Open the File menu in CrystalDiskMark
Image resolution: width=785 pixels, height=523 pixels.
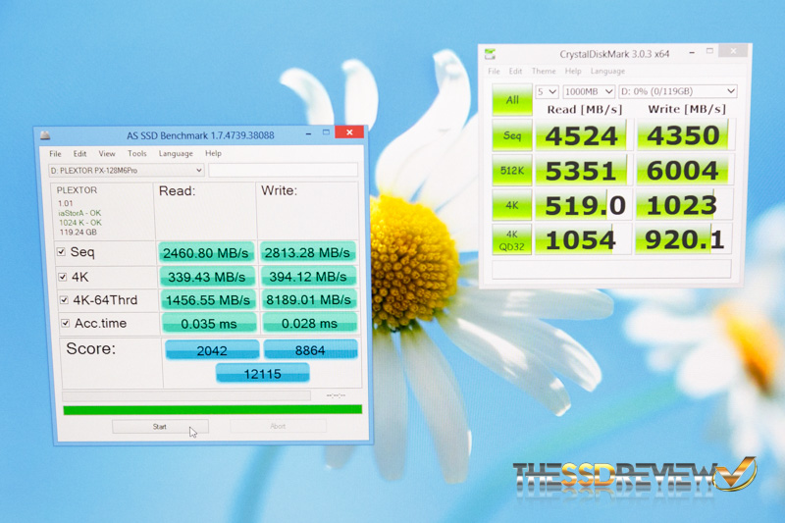click(494, 71)
